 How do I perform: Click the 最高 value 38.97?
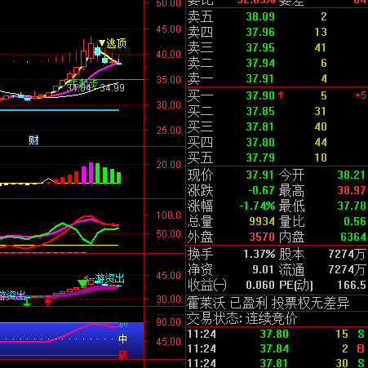click(x=351, y=190)
